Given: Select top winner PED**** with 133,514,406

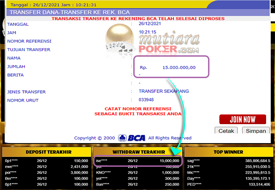Looking at the screenshot, I should click(229, 185).
